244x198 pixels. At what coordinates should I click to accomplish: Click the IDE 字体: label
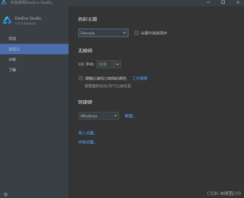pos(86,64)
